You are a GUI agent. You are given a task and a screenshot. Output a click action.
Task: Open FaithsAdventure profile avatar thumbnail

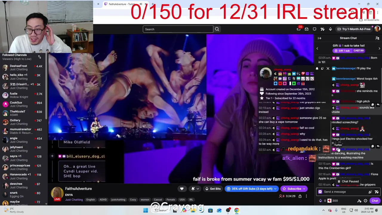[x=57, y=193]
